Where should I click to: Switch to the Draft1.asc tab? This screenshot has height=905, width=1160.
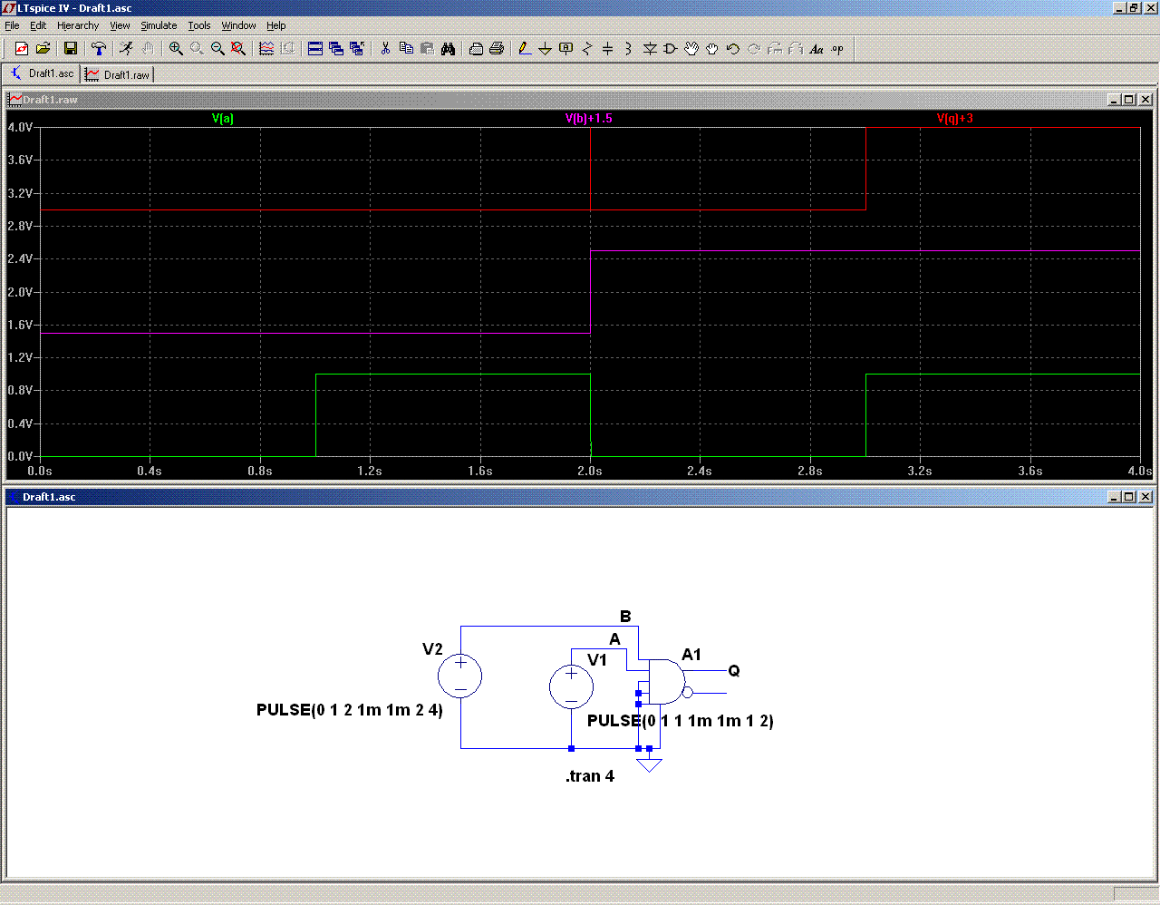point(43,73)
